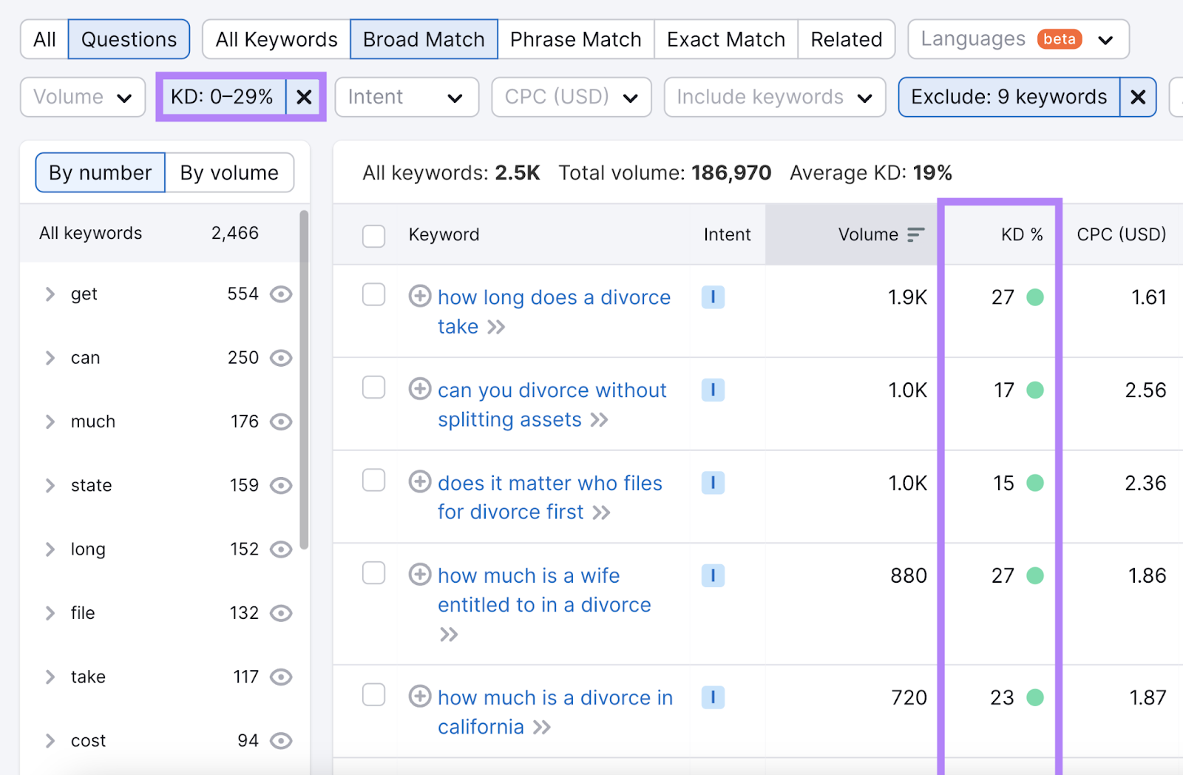Expand the 'long' keyword group

click(50, 549)
